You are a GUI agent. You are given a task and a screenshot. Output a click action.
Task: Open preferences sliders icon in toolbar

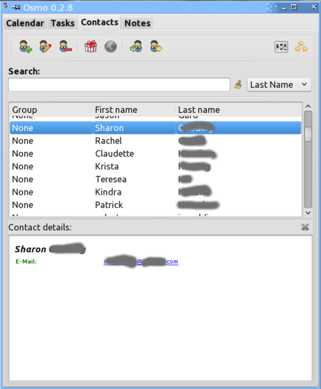pos(281,47)
